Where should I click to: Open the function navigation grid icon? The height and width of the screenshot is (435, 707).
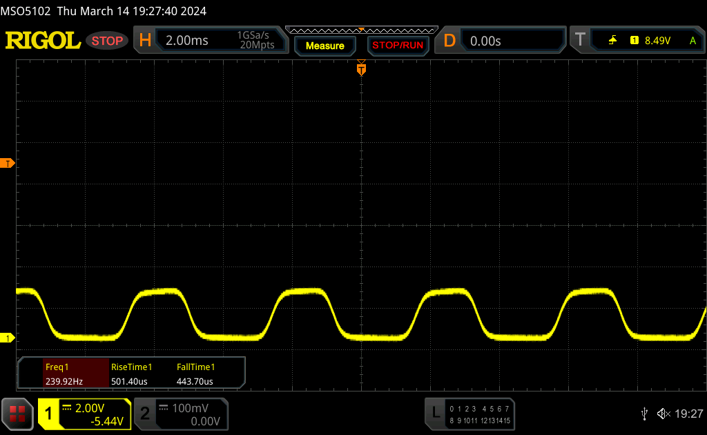tap(17, 414)
